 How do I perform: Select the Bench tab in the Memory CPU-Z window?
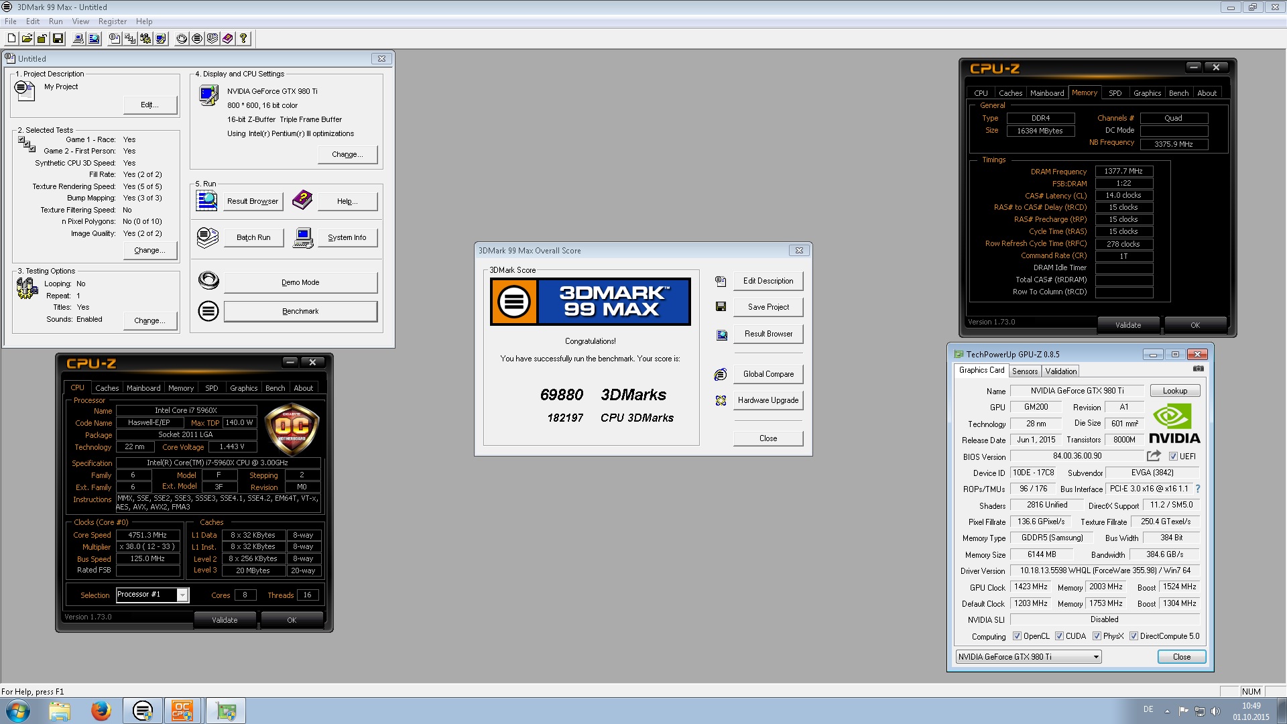coord(1178,93)
